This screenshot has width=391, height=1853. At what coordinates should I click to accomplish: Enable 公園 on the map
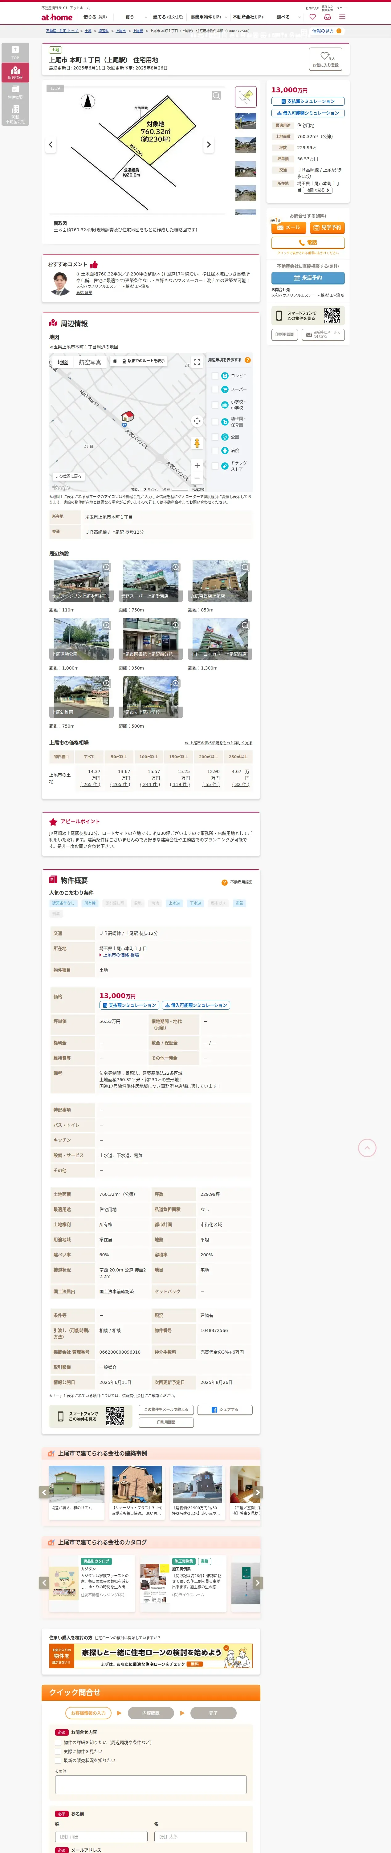point(215,437)
